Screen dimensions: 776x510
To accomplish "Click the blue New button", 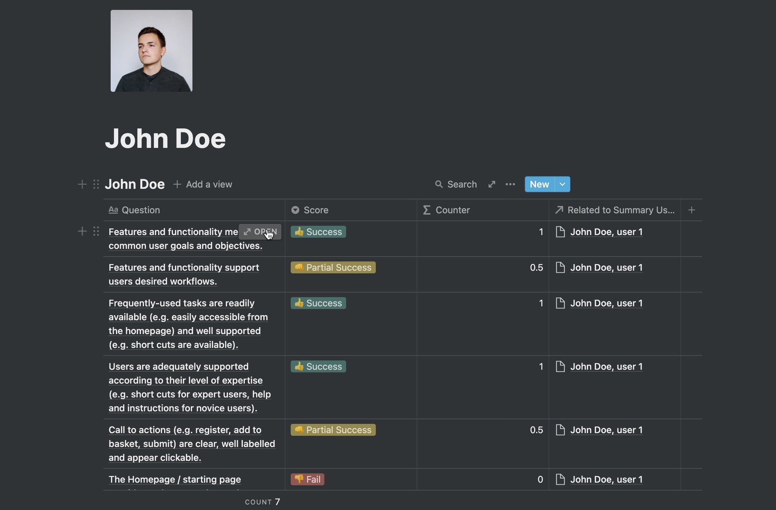I will (539, 184).
